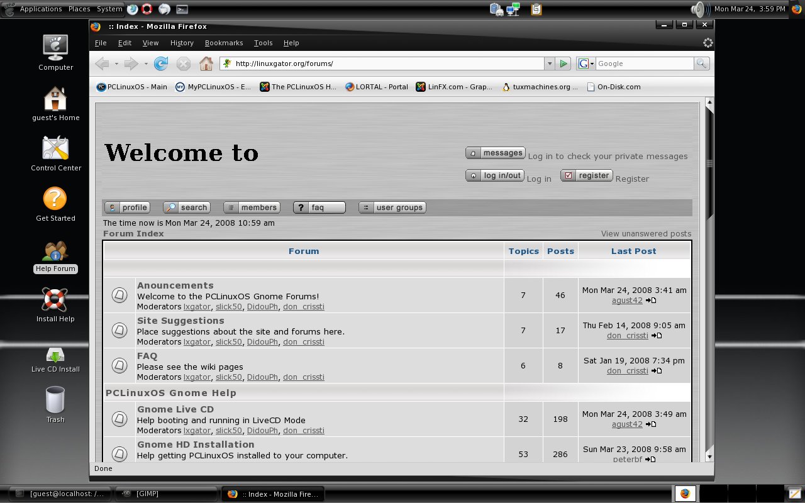The height and width of the screenshot is (503, 805).
Task: Open the View menu in Firefox
Action: [150, 43]
